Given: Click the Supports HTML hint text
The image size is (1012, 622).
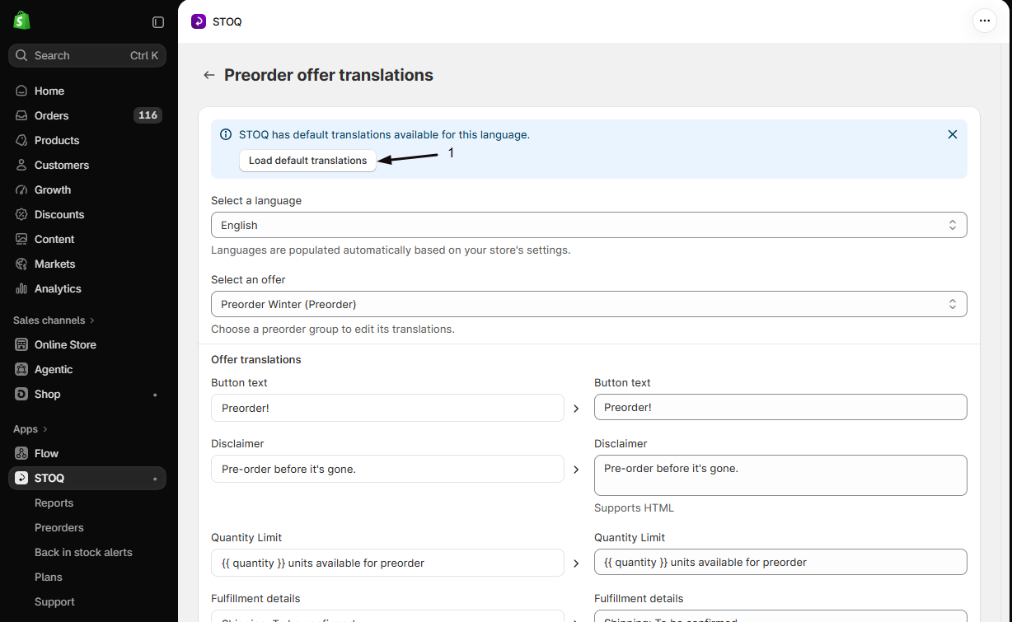Looking at the screenshot, I should (x=634, y=507).
